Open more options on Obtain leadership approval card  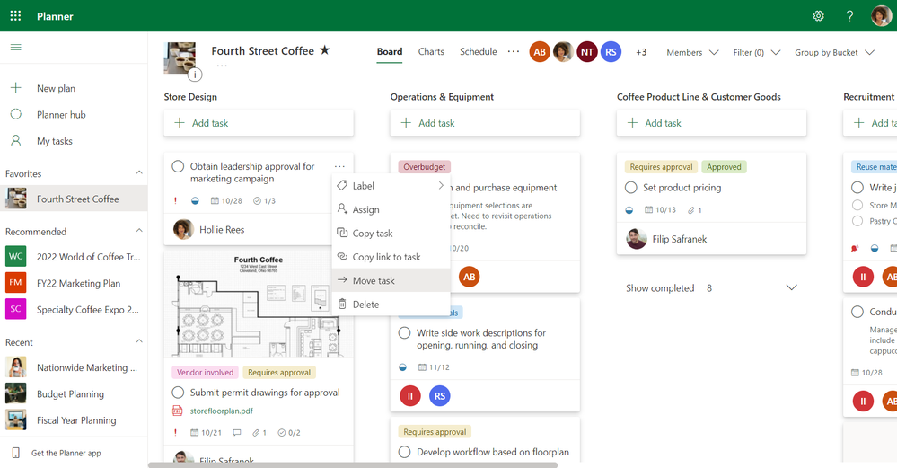(x=339, y=166)
